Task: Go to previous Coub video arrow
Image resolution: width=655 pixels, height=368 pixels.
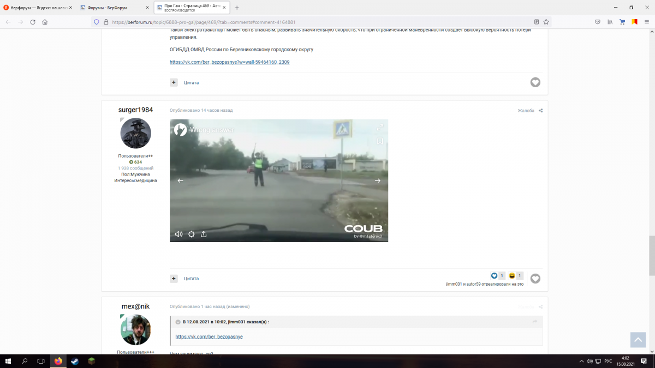Action: pos(181,180)
